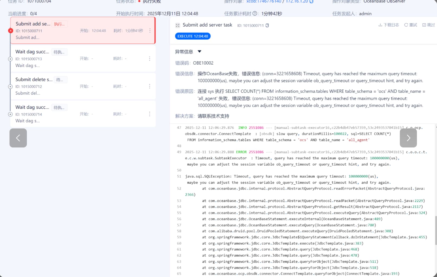437x277 pixels.
Task: Retry the failed task with 重试
Action: [x=411, y=25]
